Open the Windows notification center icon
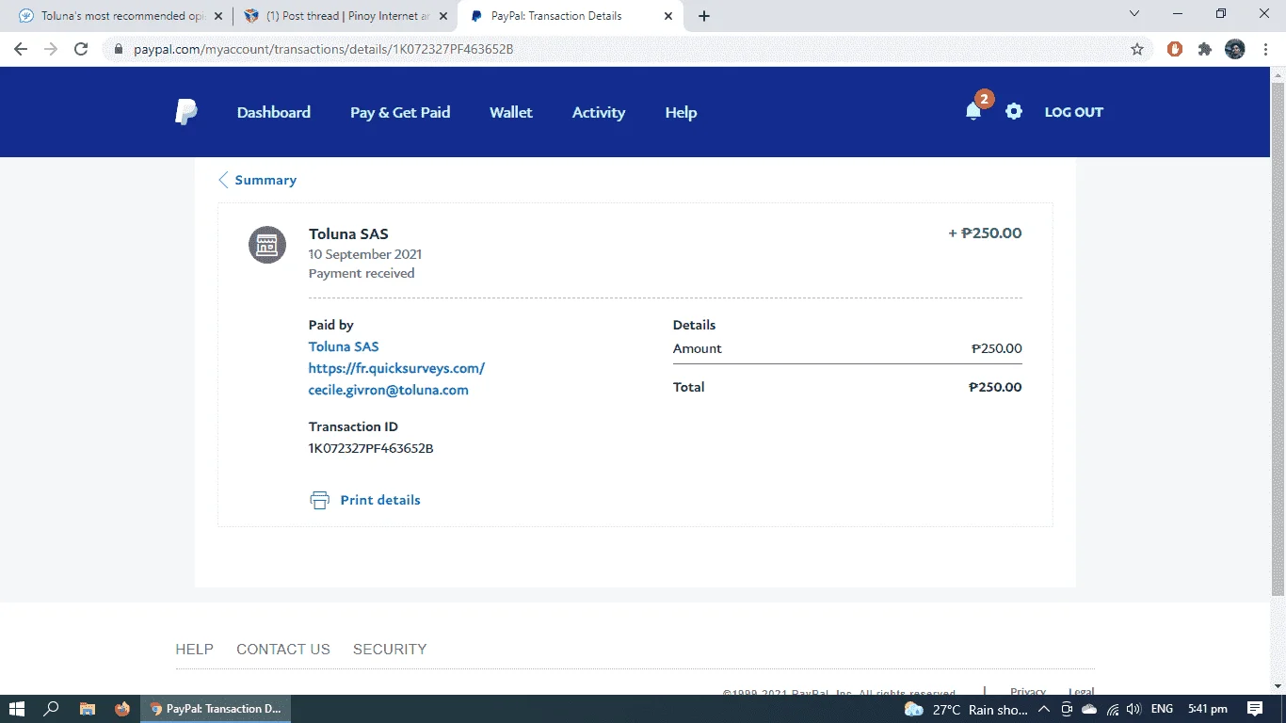The width and height of the screenshot is (1286, 723). [x=1255, y=709]
